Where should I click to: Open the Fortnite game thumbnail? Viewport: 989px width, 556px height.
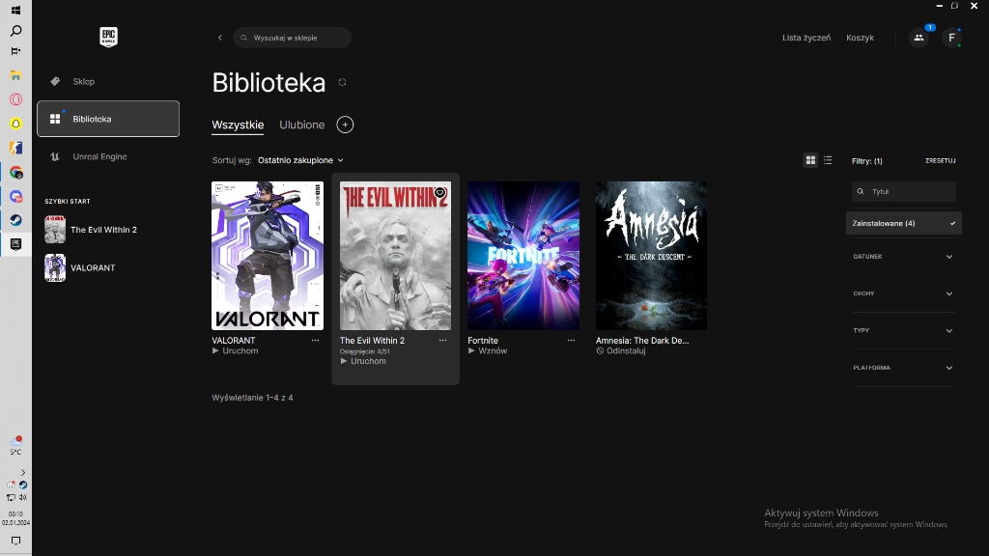[523, 256]
